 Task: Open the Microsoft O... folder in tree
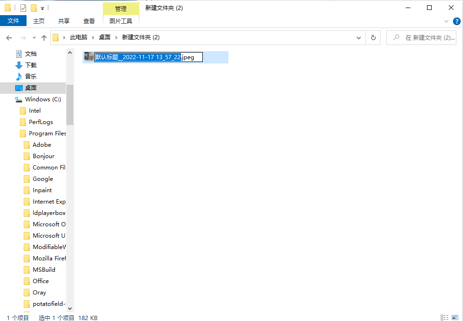(49, 224)
